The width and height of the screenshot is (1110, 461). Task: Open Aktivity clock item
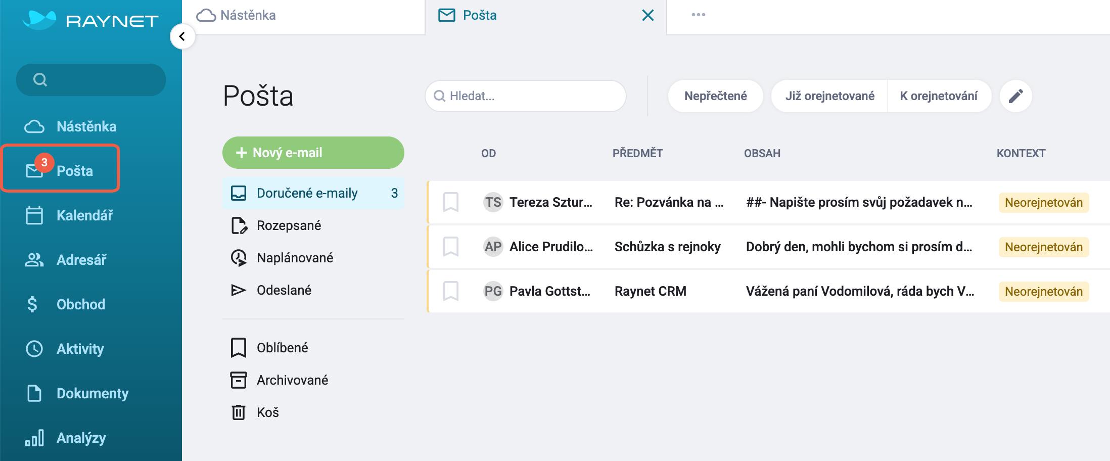65,349
